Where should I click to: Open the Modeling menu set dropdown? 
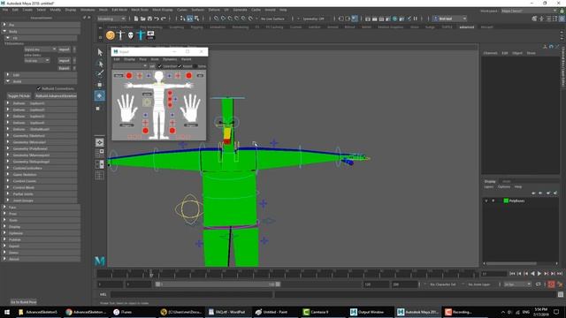point(111,19)
